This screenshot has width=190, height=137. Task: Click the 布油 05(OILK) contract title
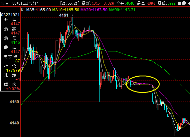[14, 3]
